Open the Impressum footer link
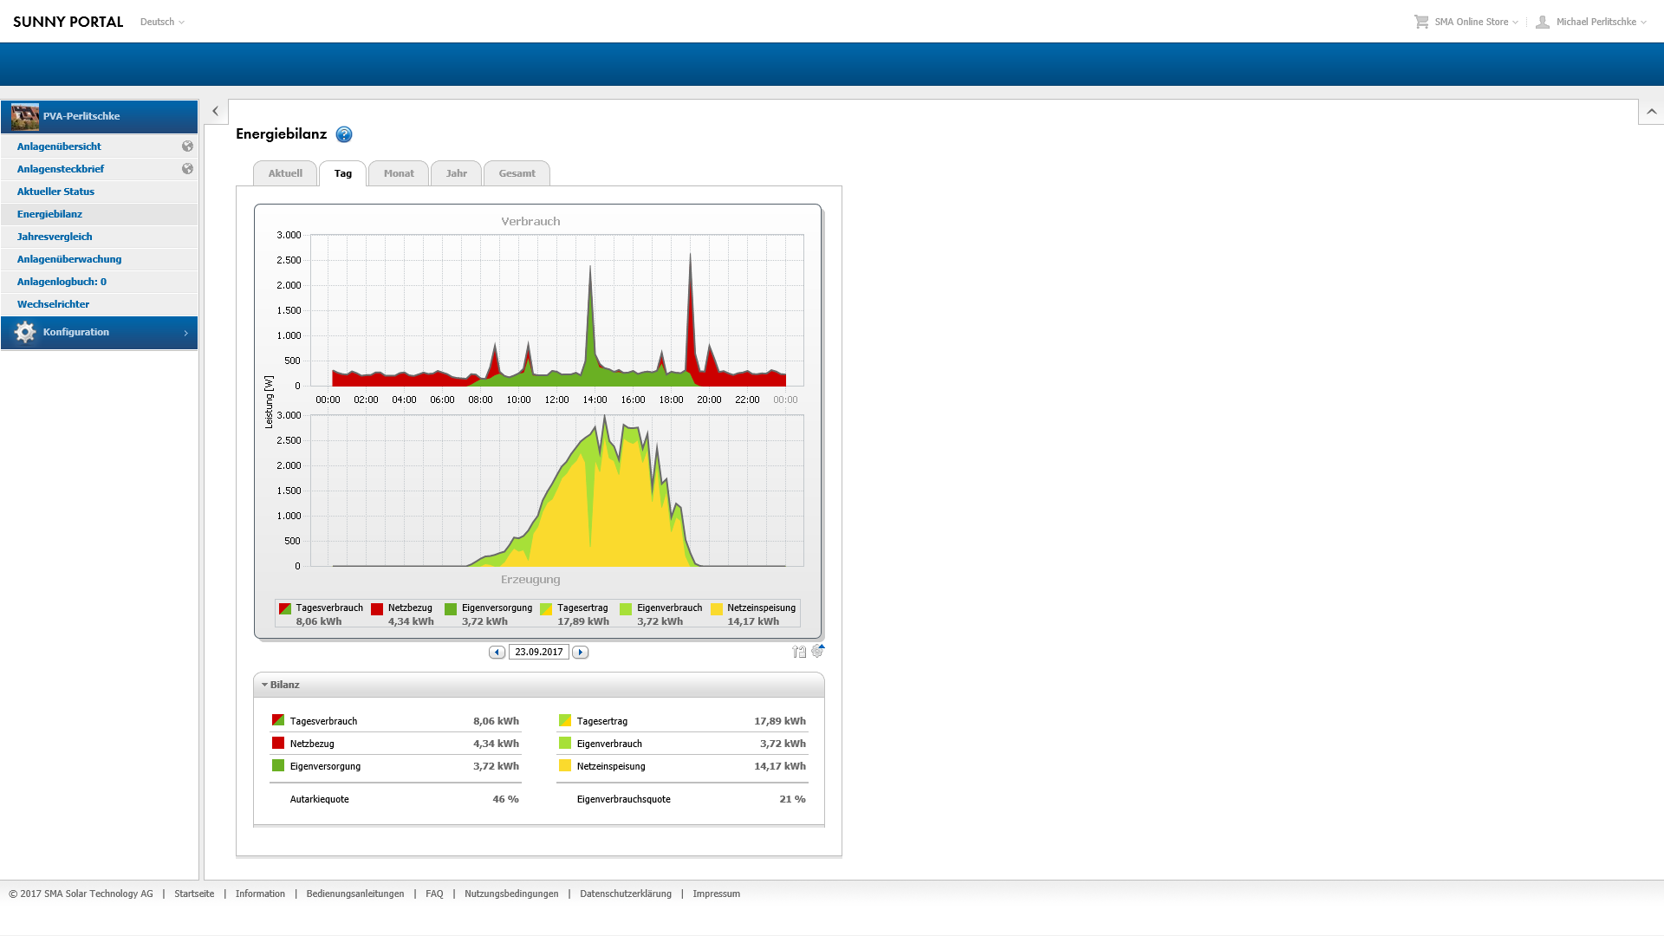This screenshot has width=1664, height=936. pos(716,894)
